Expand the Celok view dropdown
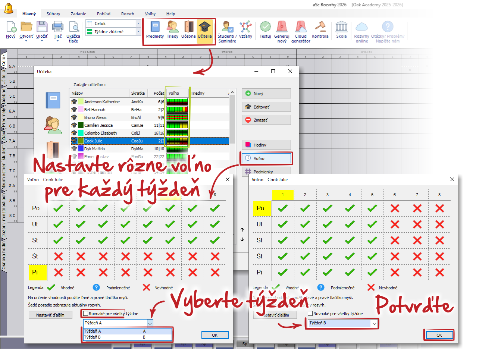501x349 pixels. [138, 23]
